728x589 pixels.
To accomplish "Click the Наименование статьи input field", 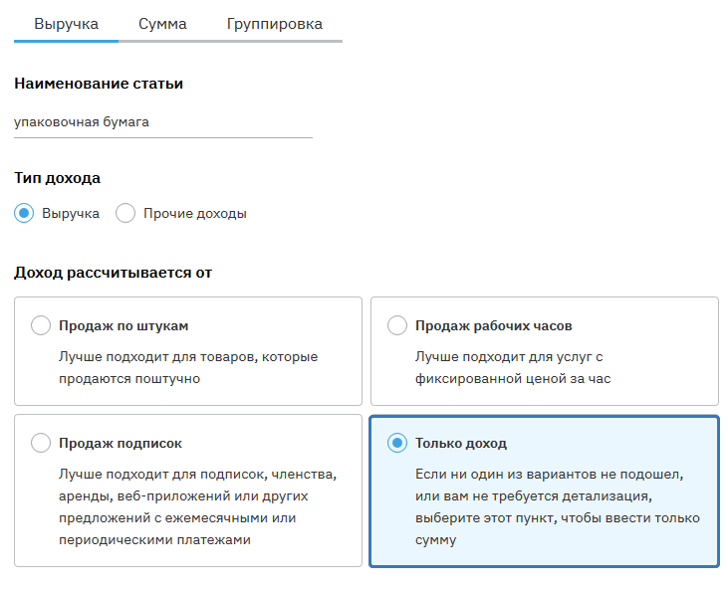I will [162, 122].
